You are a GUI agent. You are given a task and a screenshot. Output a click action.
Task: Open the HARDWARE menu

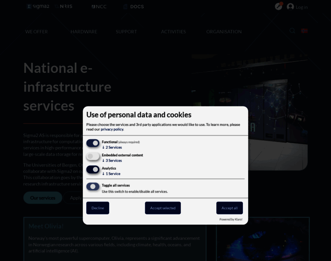click(x=84, y=31)
